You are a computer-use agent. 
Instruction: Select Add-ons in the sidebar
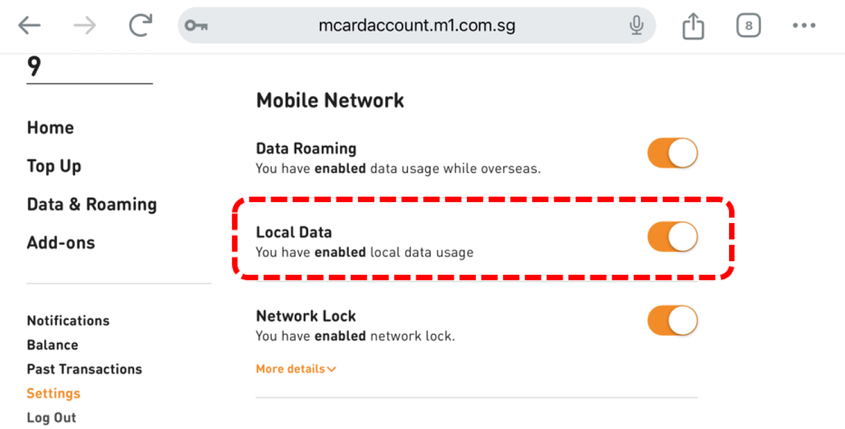tap(61, 243)
